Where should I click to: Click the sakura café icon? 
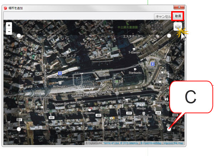(42, 107)
